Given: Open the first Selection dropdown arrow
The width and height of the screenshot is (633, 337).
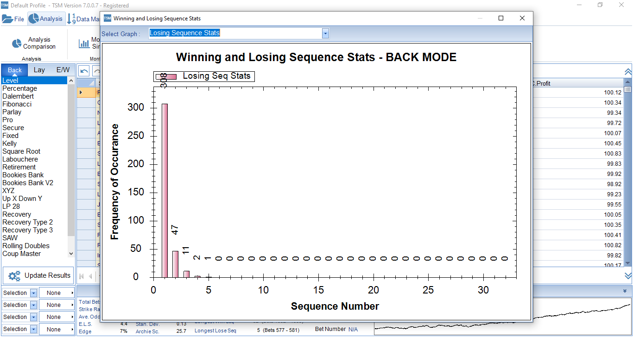Looking at the screenshot, I should tap(33, 293).
